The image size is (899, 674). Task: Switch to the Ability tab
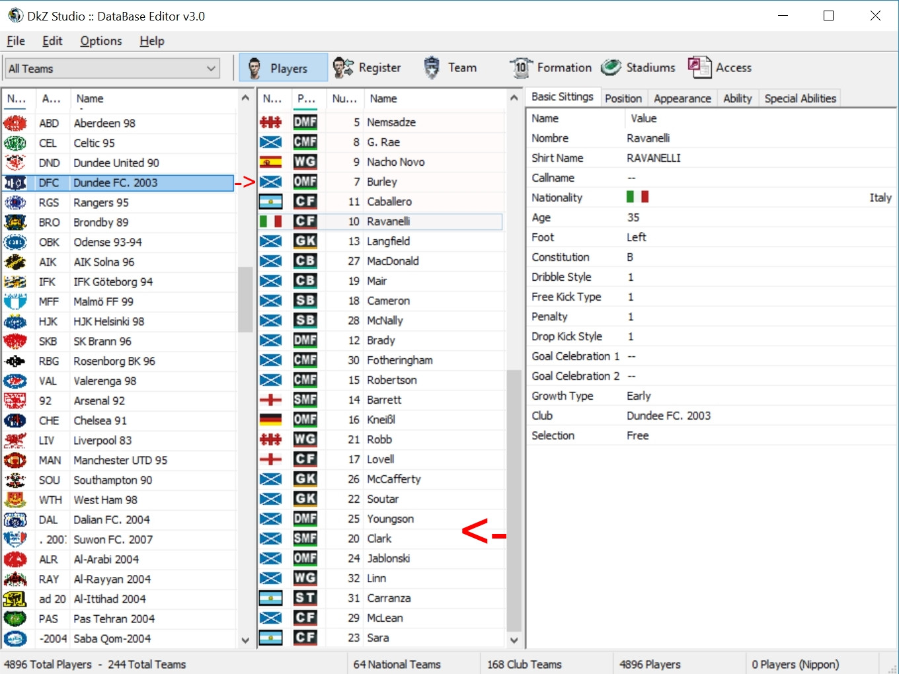(737, 98)
